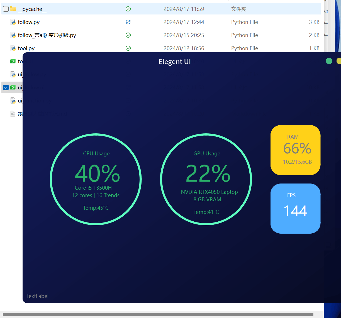Click the 文件夹 type cell
The width and height of the screenshot is (341, 318).
[x=239, y=9]
